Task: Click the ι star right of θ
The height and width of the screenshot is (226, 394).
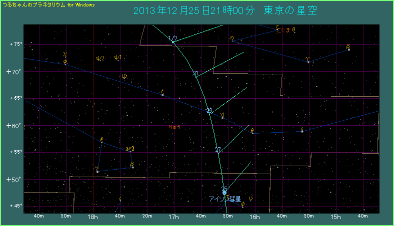Action: (302, 130)
